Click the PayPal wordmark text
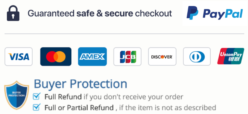The width and height of the screenshot is (248, 114). (x=223, y=14)
